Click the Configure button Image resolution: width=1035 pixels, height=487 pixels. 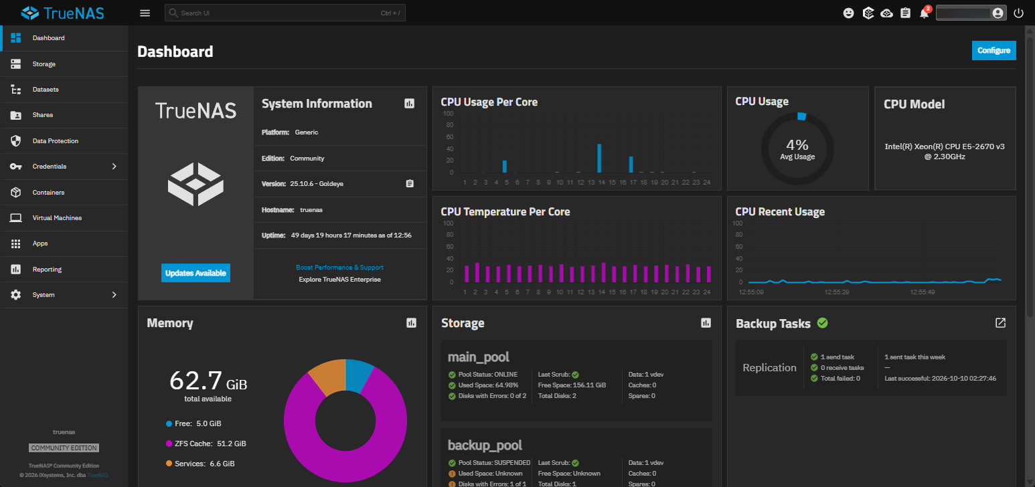(993, 50)
